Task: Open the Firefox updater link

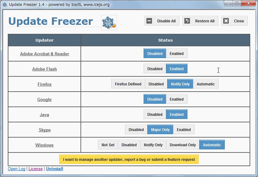Action: tap(44, 84)
